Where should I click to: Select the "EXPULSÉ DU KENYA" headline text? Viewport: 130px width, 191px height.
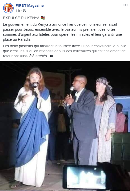tap(21, 18)
